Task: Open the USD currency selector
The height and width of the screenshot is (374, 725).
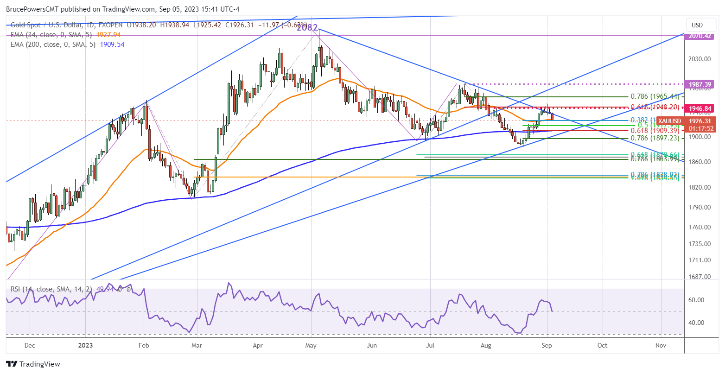Action: 697,25
